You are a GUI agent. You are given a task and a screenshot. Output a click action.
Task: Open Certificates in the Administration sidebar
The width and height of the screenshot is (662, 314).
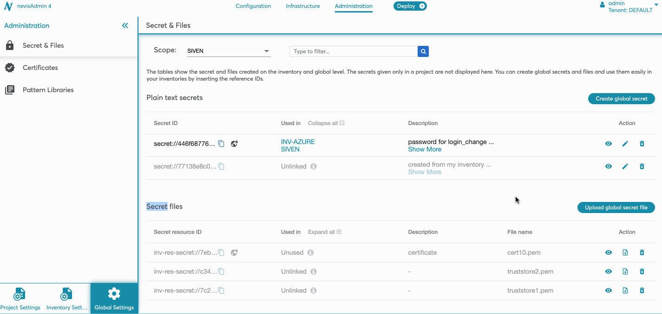(40, 68)
